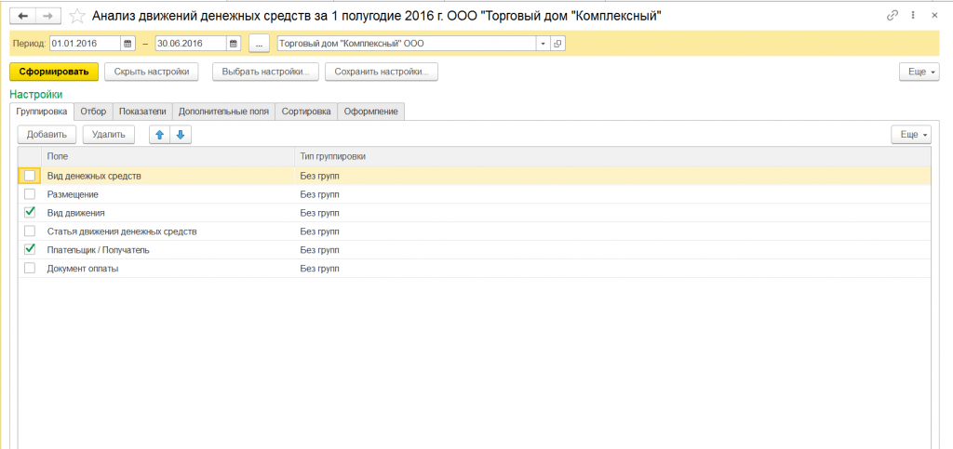The image size is (953, 449).
Task: Move selected field down with blue arrow
Action: [x=181, y=135]
